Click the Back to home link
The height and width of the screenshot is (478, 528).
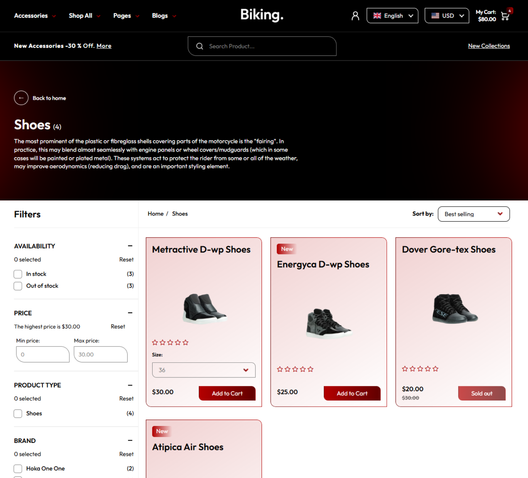(x=49, y=98)
